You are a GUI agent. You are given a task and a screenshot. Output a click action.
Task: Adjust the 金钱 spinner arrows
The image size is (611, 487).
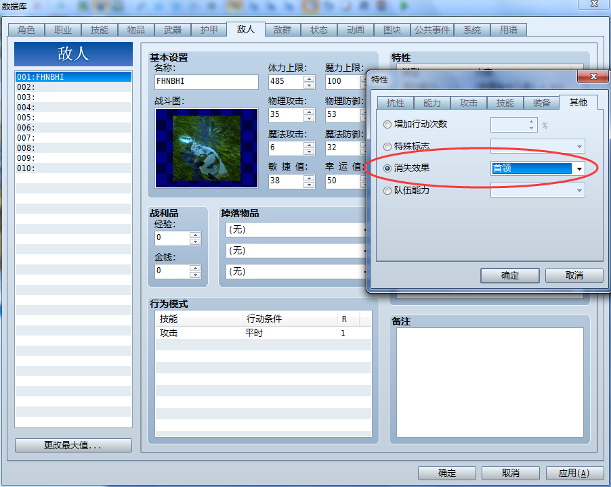click(195, 271)
